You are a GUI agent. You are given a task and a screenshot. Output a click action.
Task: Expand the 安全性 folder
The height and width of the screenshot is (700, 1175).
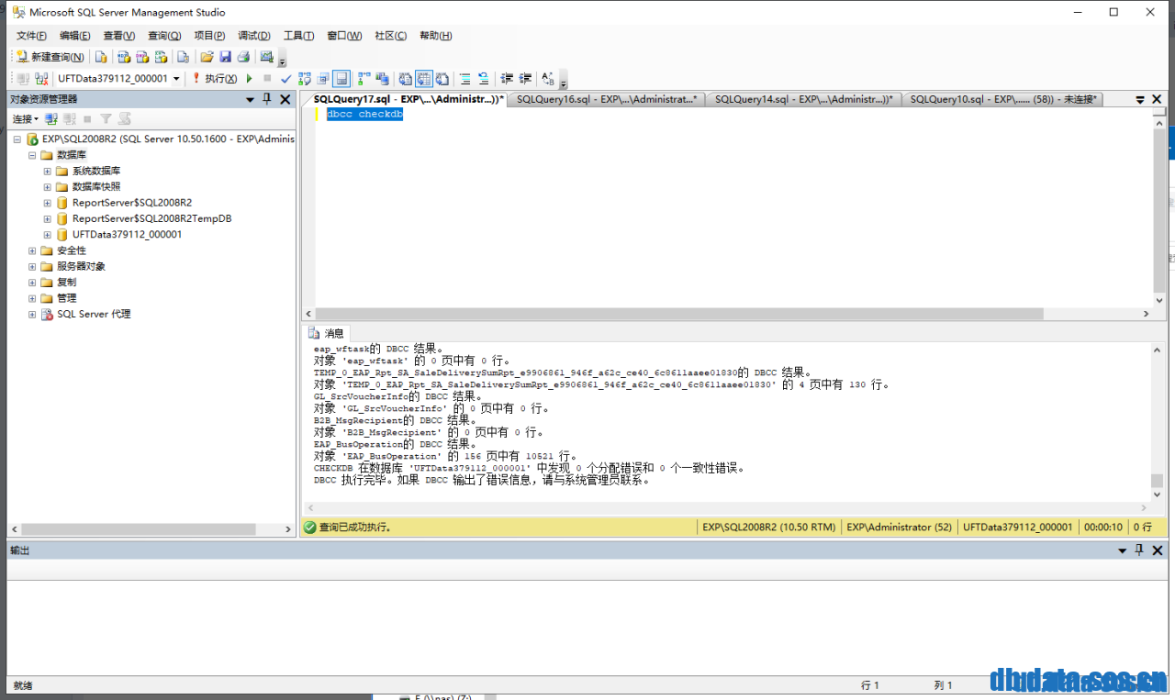tap(32, 250)
